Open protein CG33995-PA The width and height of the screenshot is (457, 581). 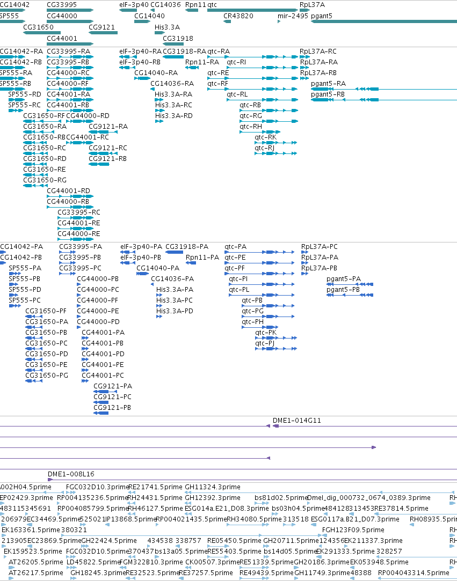click(68, 252)
